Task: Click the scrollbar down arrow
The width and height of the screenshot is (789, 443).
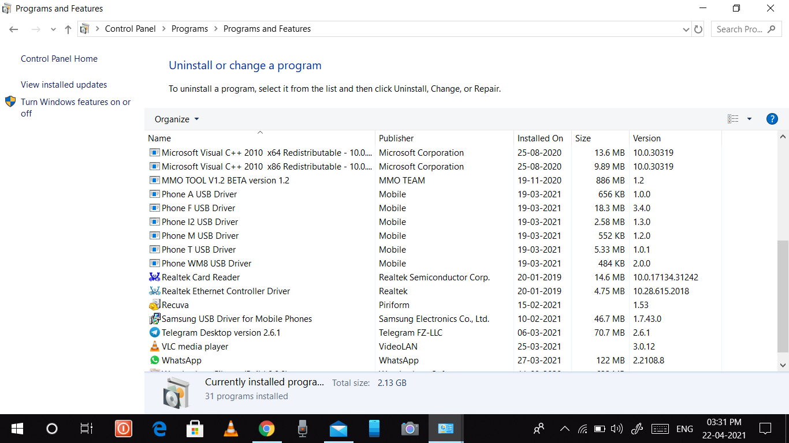Action: pos(783,365)
